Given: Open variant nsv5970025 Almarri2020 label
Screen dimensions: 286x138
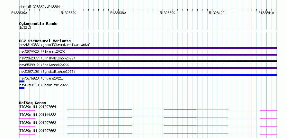Looking at the screenshot, I should click(x=42, y=51).
